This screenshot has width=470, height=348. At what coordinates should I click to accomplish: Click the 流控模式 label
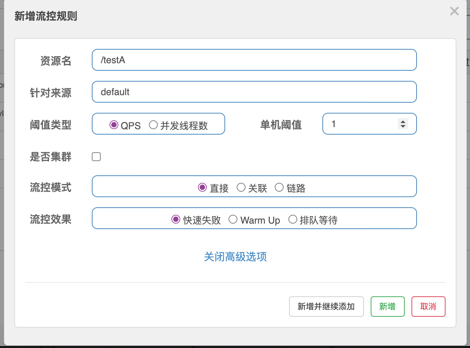51,187
